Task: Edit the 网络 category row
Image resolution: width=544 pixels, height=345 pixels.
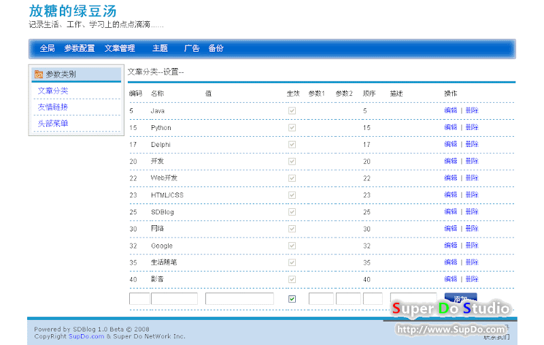Action: click(451, 229)
